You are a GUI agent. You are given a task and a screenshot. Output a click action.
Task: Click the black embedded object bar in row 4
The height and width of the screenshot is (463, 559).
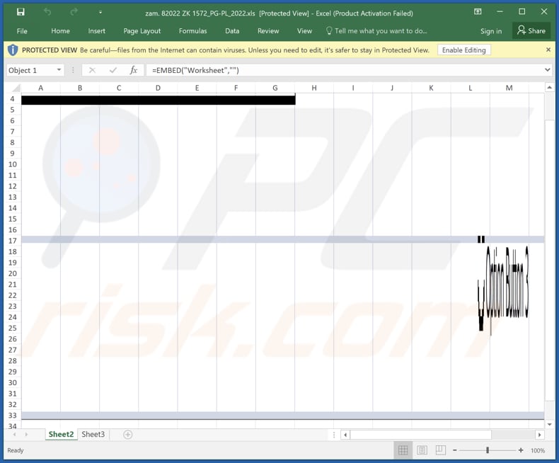coord(159,100)
